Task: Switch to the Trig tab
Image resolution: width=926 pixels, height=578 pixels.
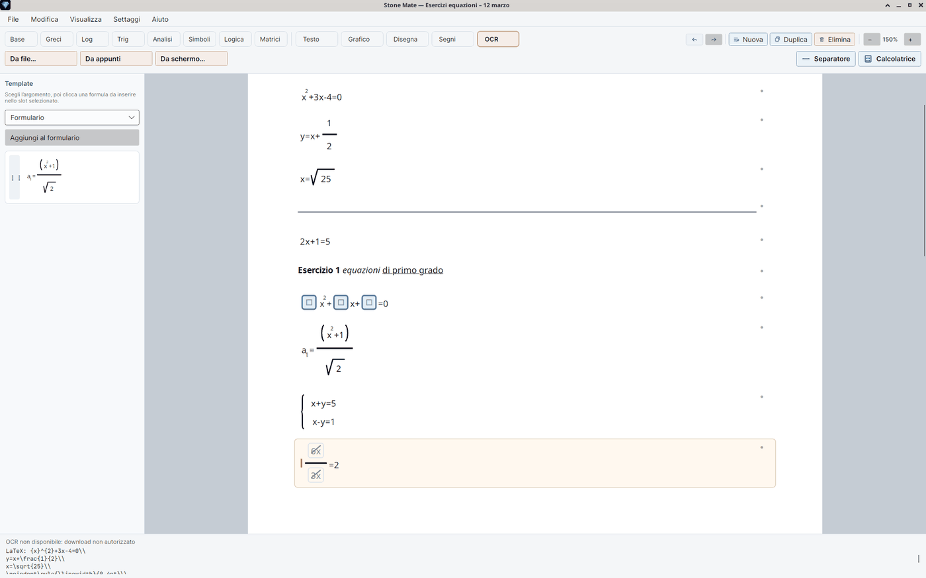Action: click(128, 39)
